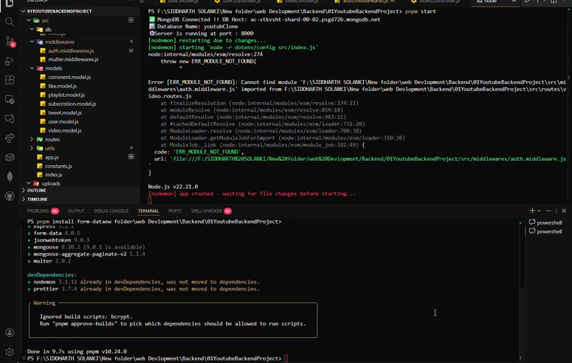The image size is (572, 363).
Task: Open the cube package icon in activity bar
Action: pos(10,157)
